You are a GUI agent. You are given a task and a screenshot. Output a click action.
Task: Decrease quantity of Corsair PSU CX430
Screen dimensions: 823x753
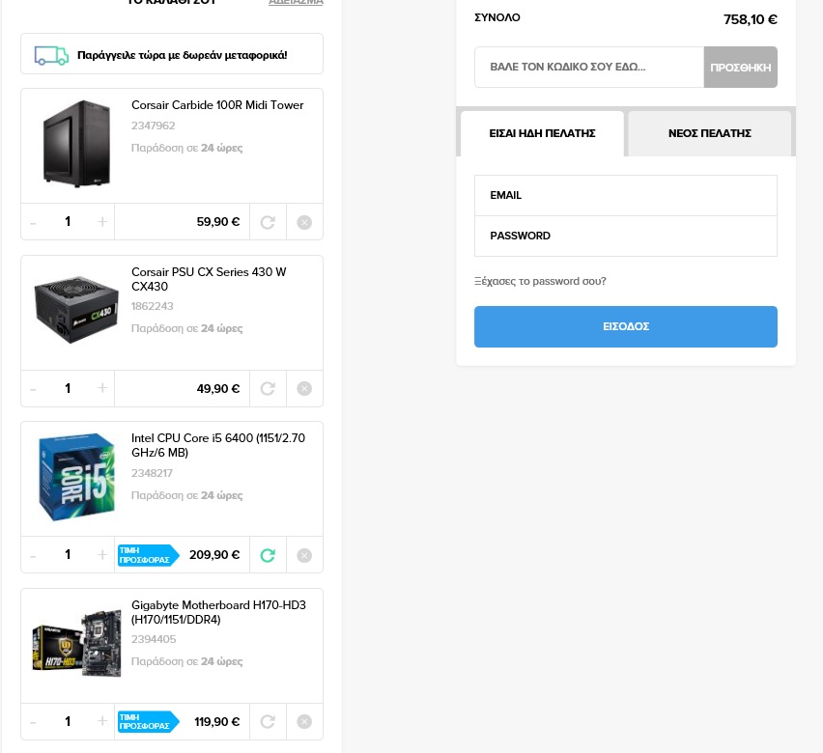(33, 389)
